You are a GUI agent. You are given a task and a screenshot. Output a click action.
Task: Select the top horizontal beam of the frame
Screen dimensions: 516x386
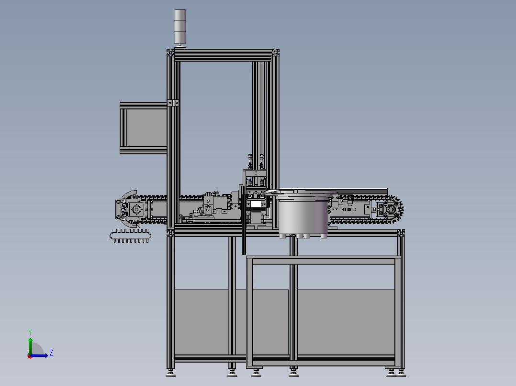224,54
